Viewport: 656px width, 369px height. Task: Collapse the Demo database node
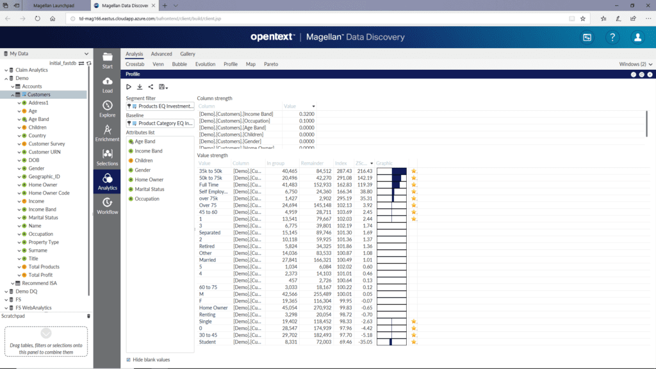(6, 78)
